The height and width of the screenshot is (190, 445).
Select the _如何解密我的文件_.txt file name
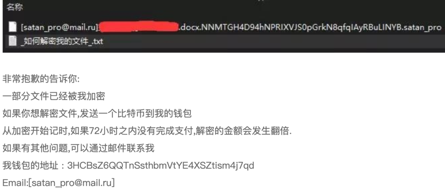(x=62, y=42)
